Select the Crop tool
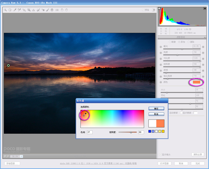Image resolution: width=209 pixels, height=169 pixels. click(x=29, y=10)
